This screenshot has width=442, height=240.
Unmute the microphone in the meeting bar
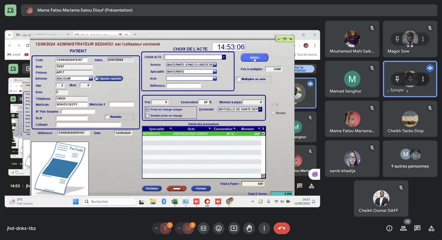[165, 228]
